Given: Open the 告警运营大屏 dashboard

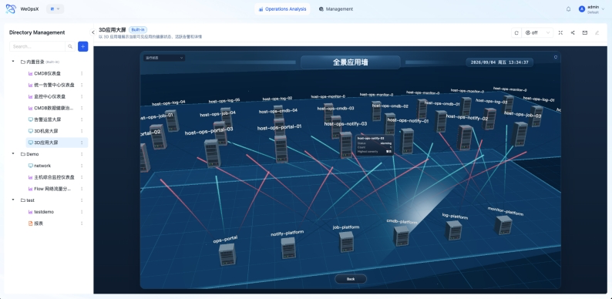Looking at the screenshot, I should pos(47,119).
